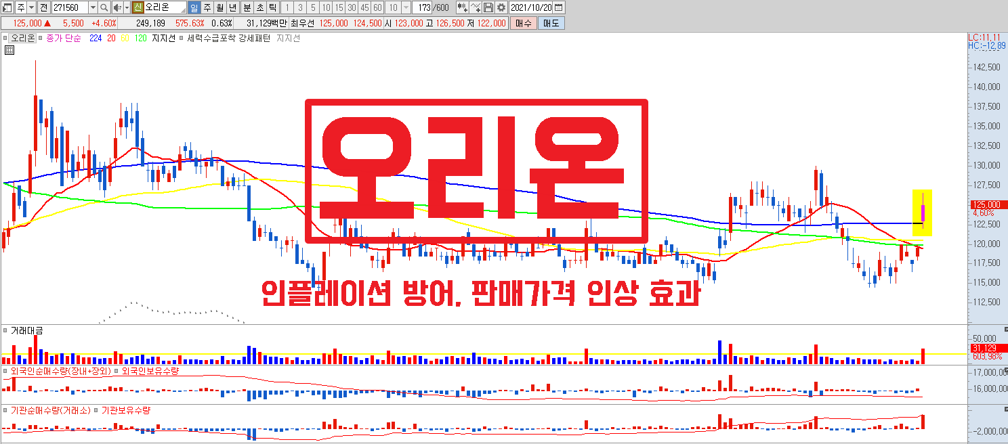Viewport: 1008px width, 444px height.
Task: Open the 주 market type dropdown arrow
Action: coord(32,7)
